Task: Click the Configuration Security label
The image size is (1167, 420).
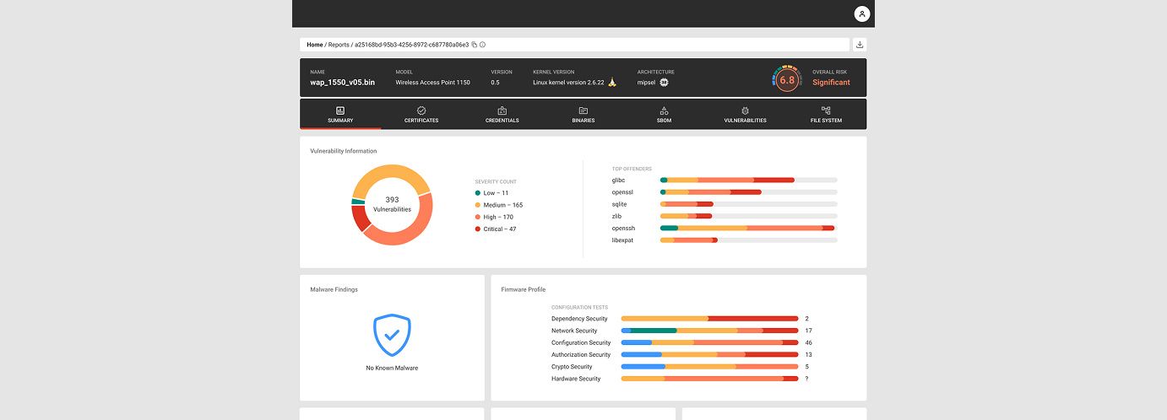Action: click(581, 343)
